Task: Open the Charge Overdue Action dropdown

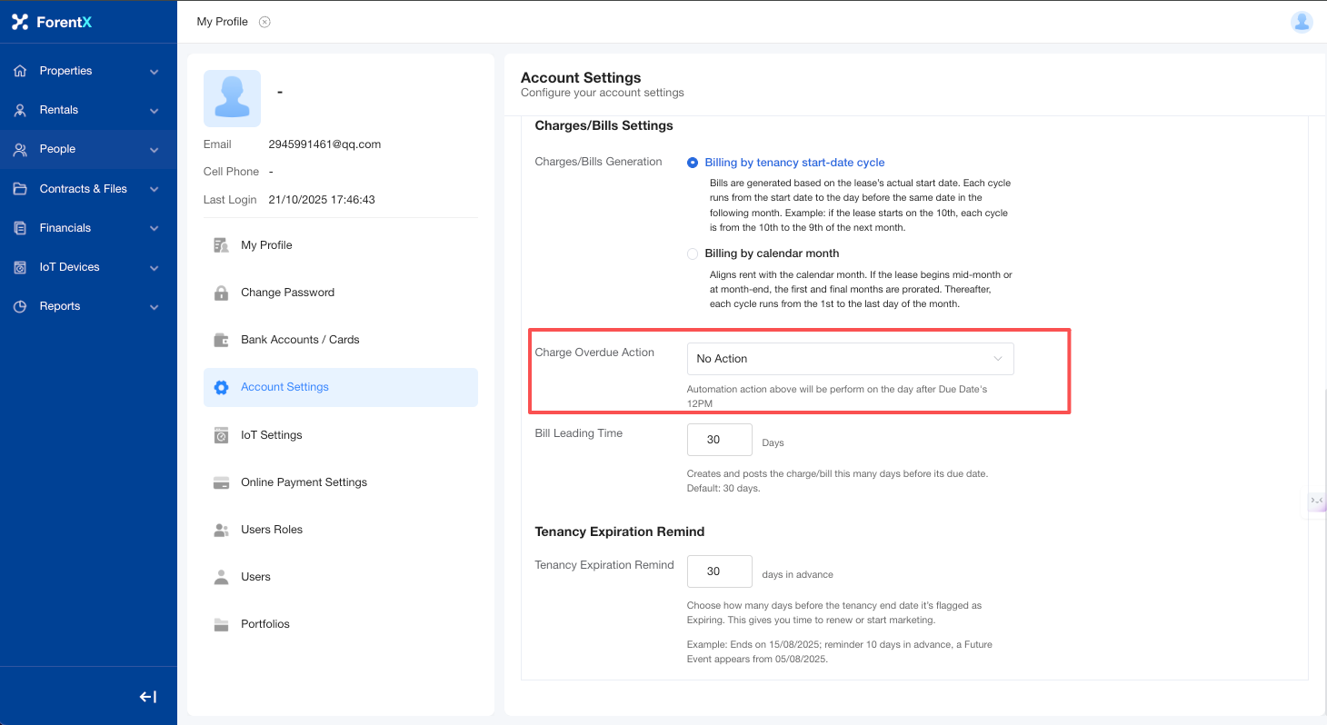Action: pos(850,359)
